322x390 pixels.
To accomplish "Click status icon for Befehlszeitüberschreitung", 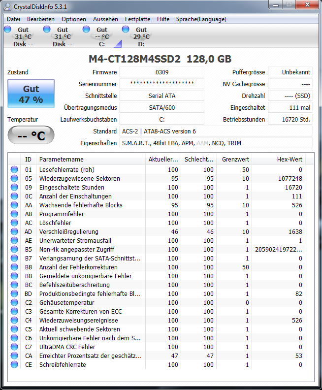I will pos(14,285).
